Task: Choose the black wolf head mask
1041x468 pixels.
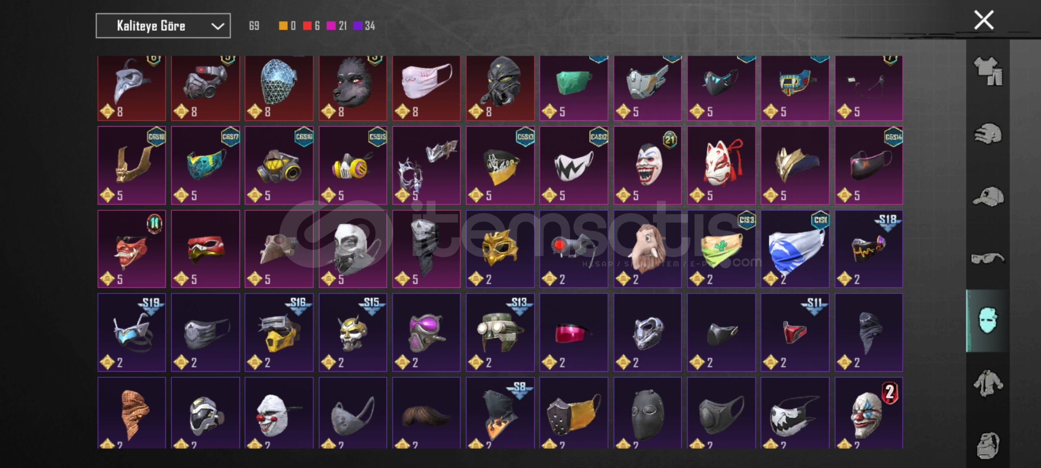Action: coord(353,88)
